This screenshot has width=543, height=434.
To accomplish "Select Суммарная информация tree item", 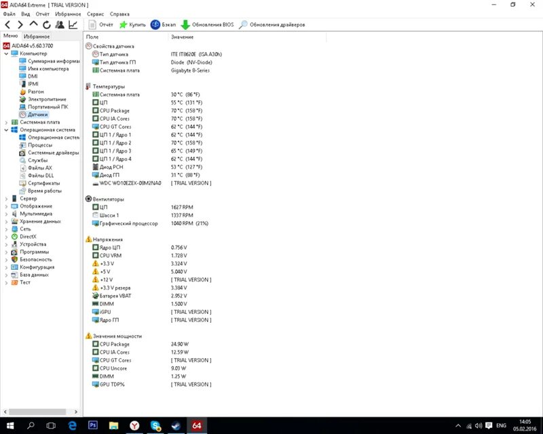I will tap(49, 61).
